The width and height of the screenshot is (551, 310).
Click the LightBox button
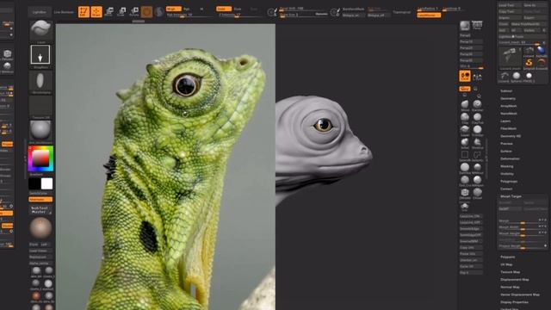pyautogui.click(x=39, y=12)
